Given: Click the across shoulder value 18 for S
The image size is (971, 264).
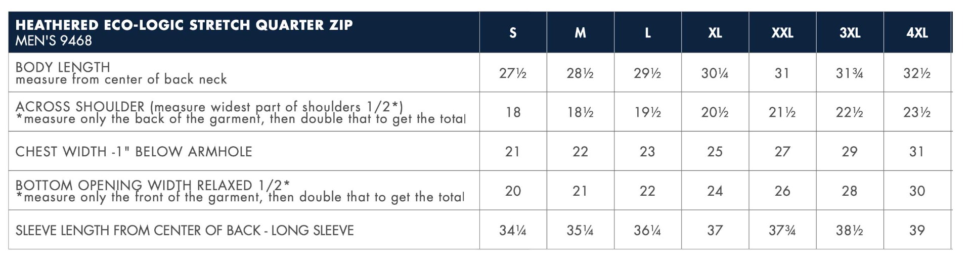Looking at the screenshot, I should coord(513,112).
